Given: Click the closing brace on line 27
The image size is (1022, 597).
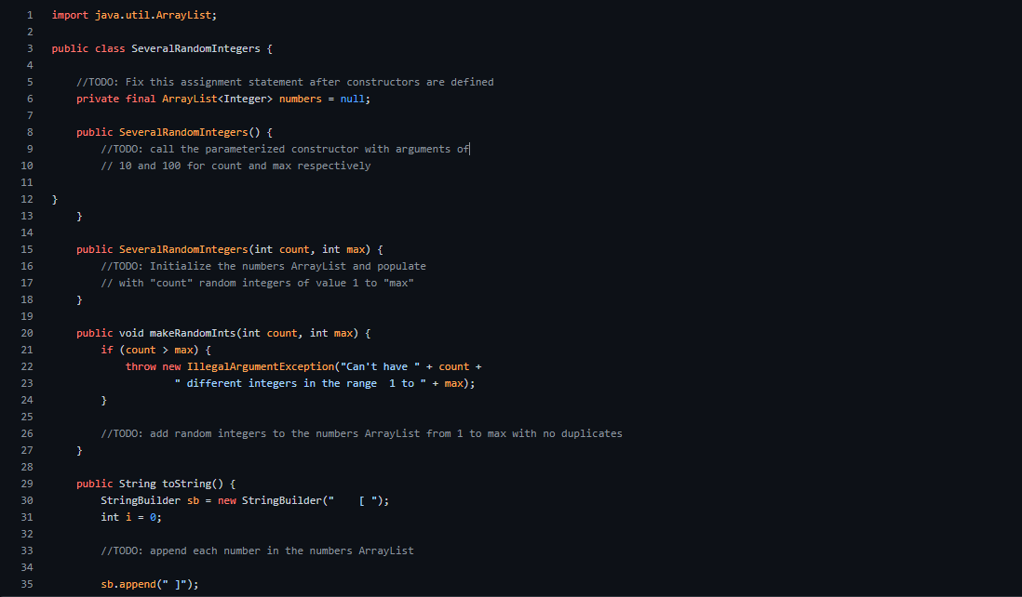Looking at the screenshot, I should pyautogui.click(x=79, y=450).
